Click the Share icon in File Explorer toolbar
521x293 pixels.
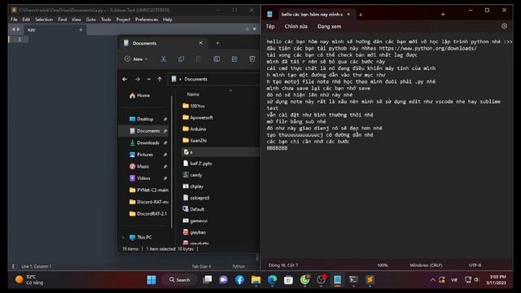[x=234, y=59]
